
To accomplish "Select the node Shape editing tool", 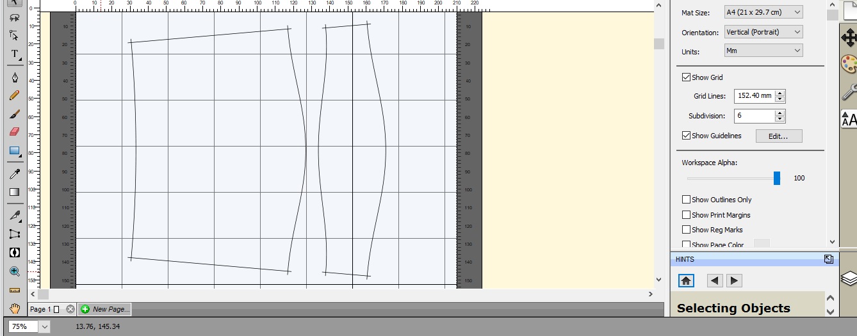I will coord(14,35).
